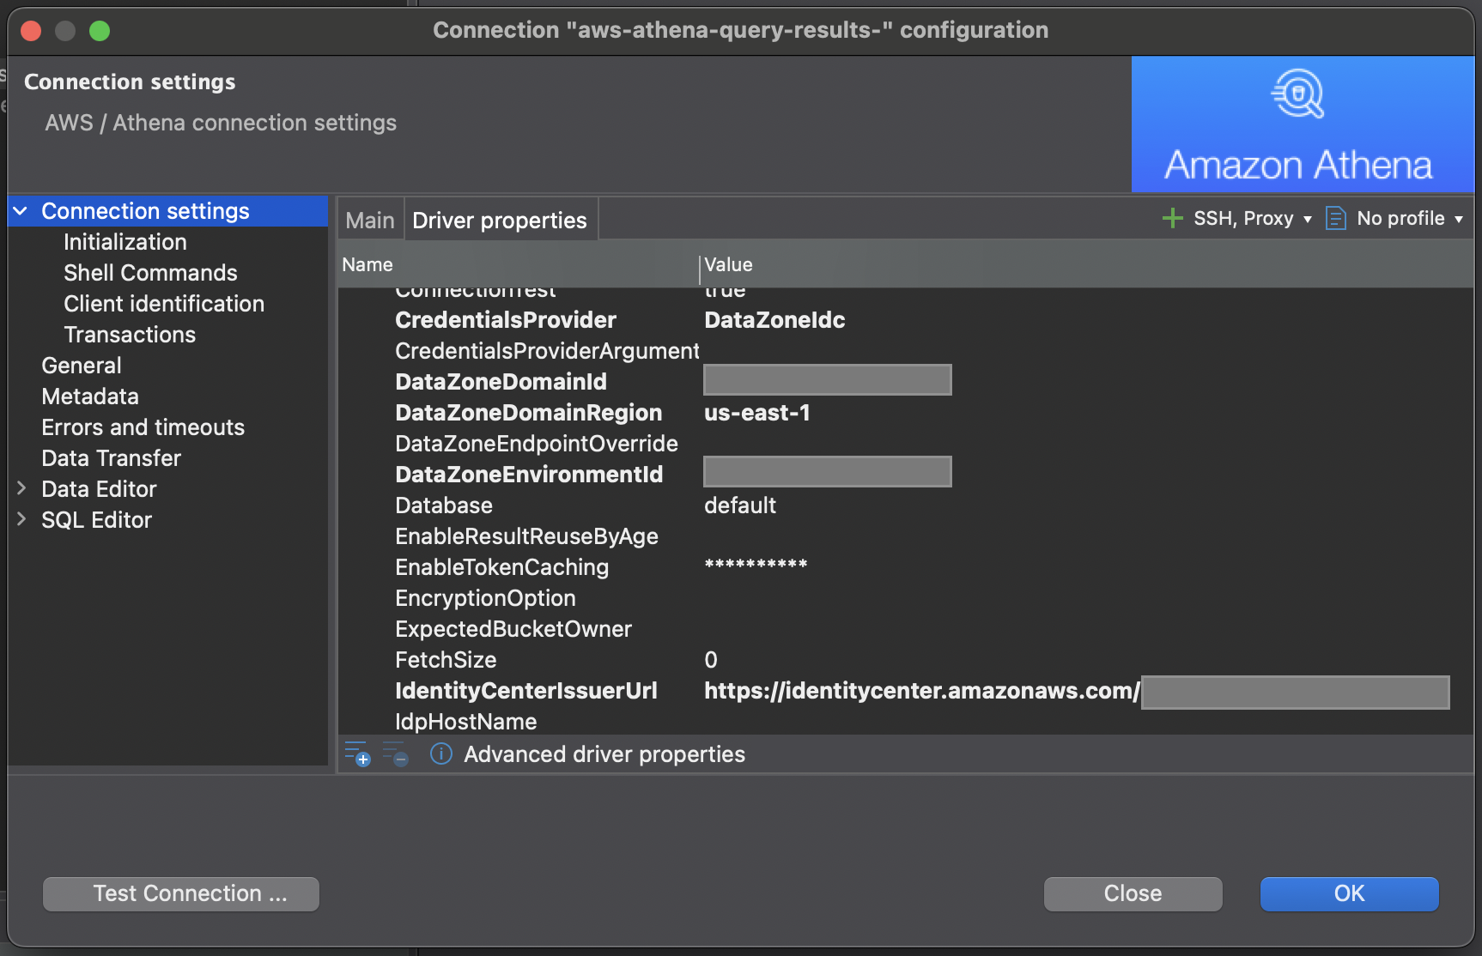Click the green plus to add SSH or Proxy
Viewport: 1482px width, 956px height.
(x=1173, y=218)
